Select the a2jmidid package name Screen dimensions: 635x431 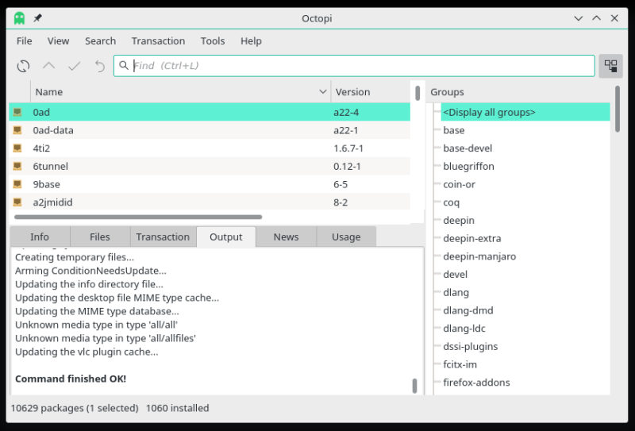tap(52, 202)
